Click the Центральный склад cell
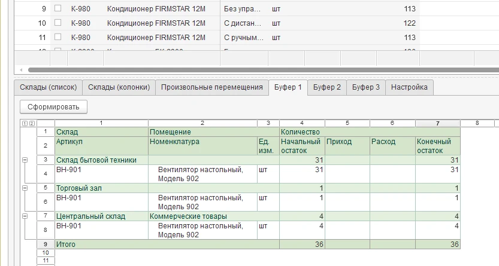 tap(101, 216)
